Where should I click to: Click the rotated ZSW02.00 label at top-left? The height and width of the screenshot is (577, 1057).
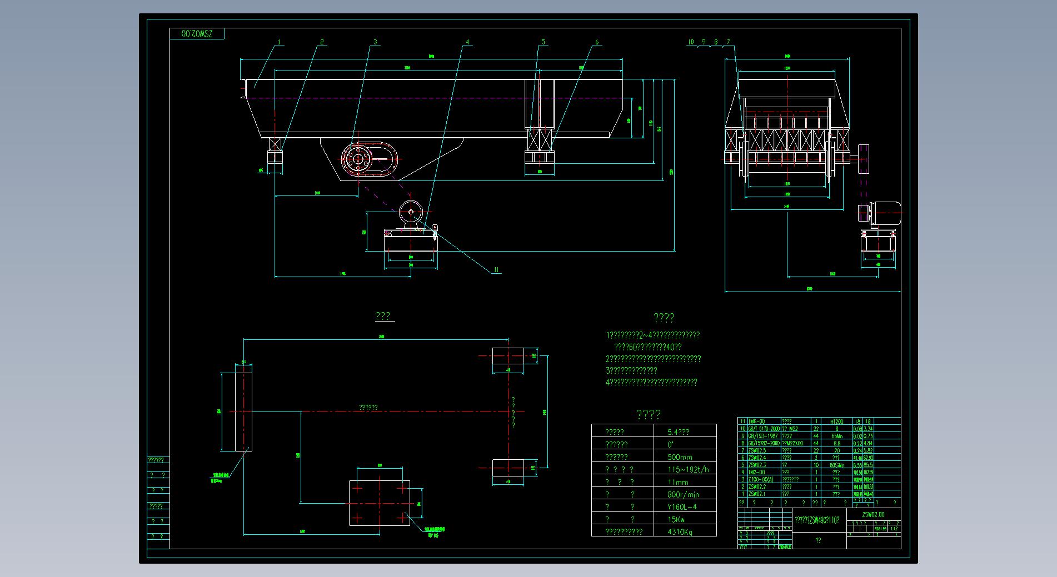pos(197,34)
